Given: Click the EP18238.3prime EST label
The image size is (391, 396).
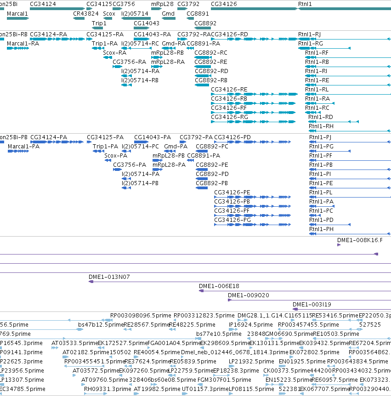Looking at the screenshot, I should [x=236, y=371].
